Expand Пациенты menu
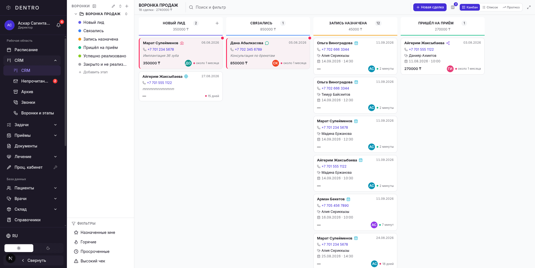Screen dimensions: 535x268 (32, 188)
